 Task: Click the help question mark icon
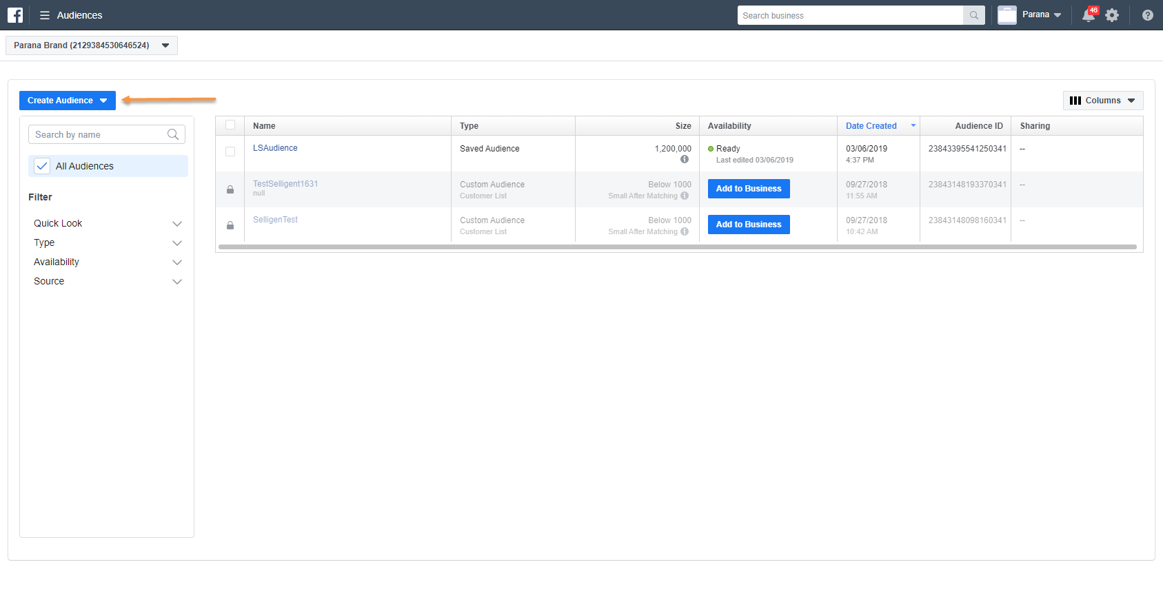point(1147,15)
